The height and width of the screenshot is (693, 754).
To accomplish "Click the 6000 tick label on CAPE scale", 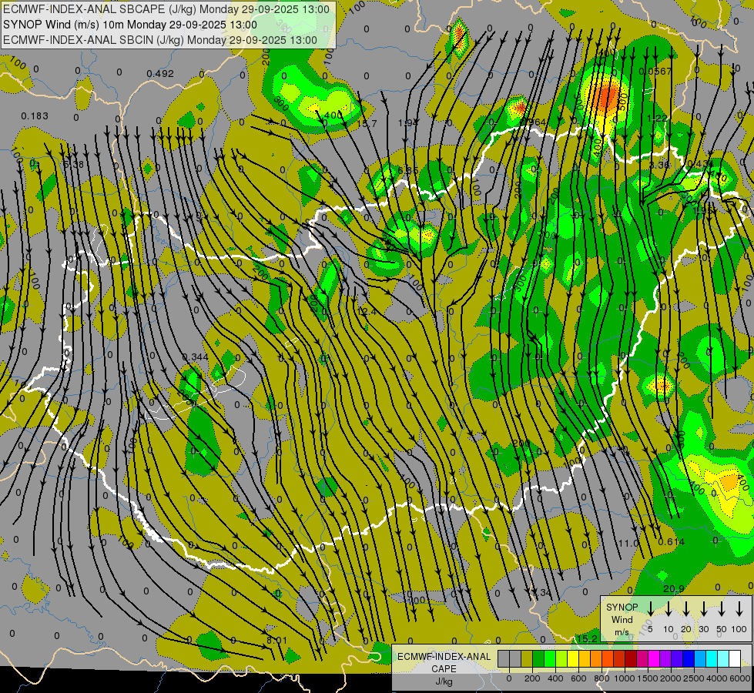I will pyautogui.click(x=740, y=678).
